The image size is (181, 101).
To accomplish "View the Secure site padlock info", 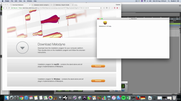I will click(14, 8).
